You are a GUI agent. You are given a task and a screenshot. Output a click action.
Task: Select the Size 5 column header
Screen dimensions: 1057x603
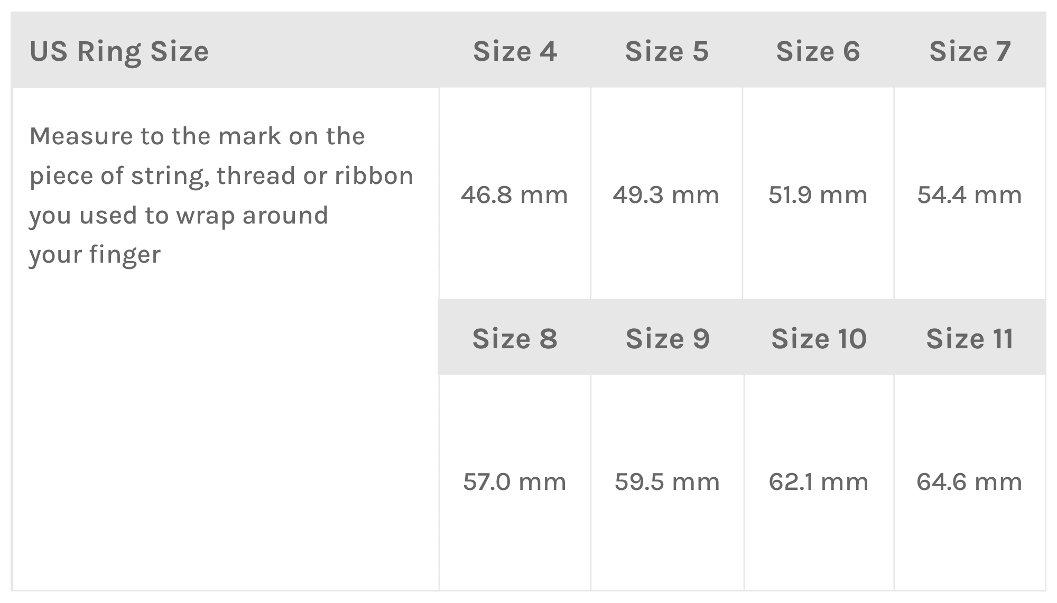click(x=666, y=51)
